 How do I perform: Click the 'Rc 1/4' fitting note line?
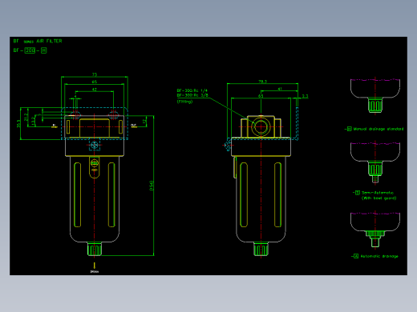point(192,90)
